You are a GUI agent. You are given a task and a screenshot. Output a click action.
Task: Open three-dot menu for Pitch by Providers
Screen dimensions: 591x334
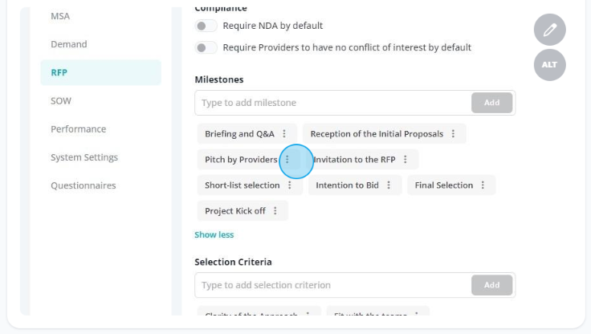point(287,160)
